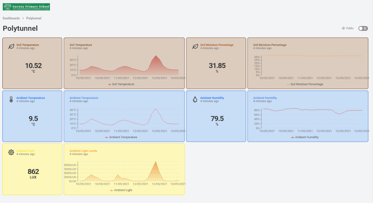Click the water drop Ambient Humidity icon
The image size is (373, 203).
click(x=195, y=99)
